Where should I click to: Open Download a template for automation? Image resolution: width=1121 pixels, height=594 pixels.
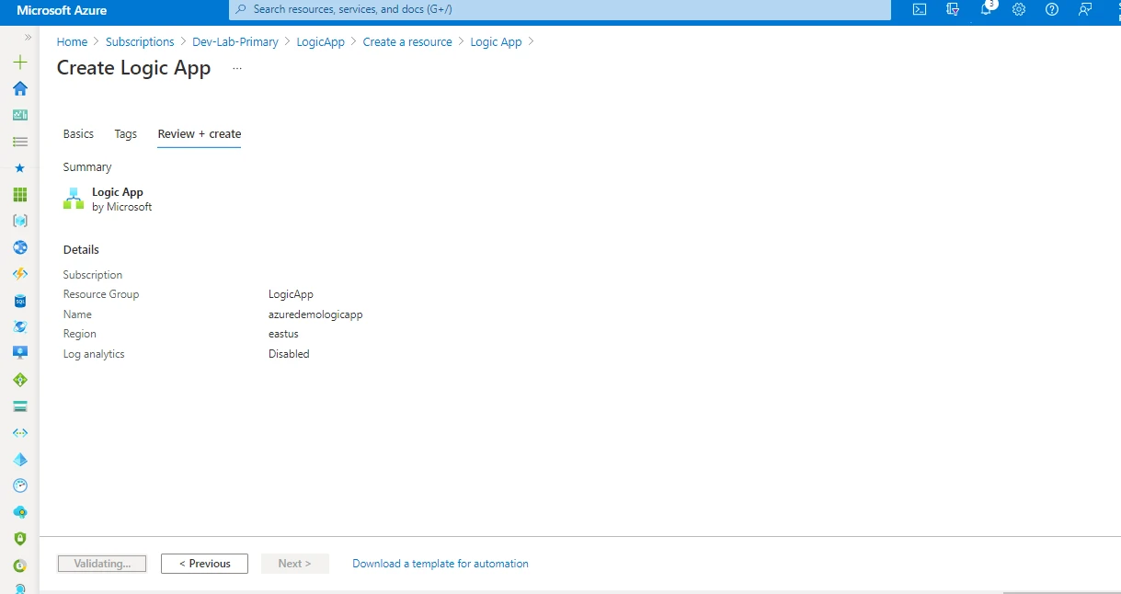tap(440, 563)
